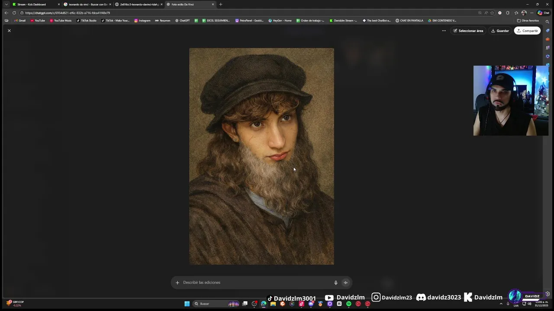
Task: Open the HeyGen - Home bookmark
Action: [280, 20]
